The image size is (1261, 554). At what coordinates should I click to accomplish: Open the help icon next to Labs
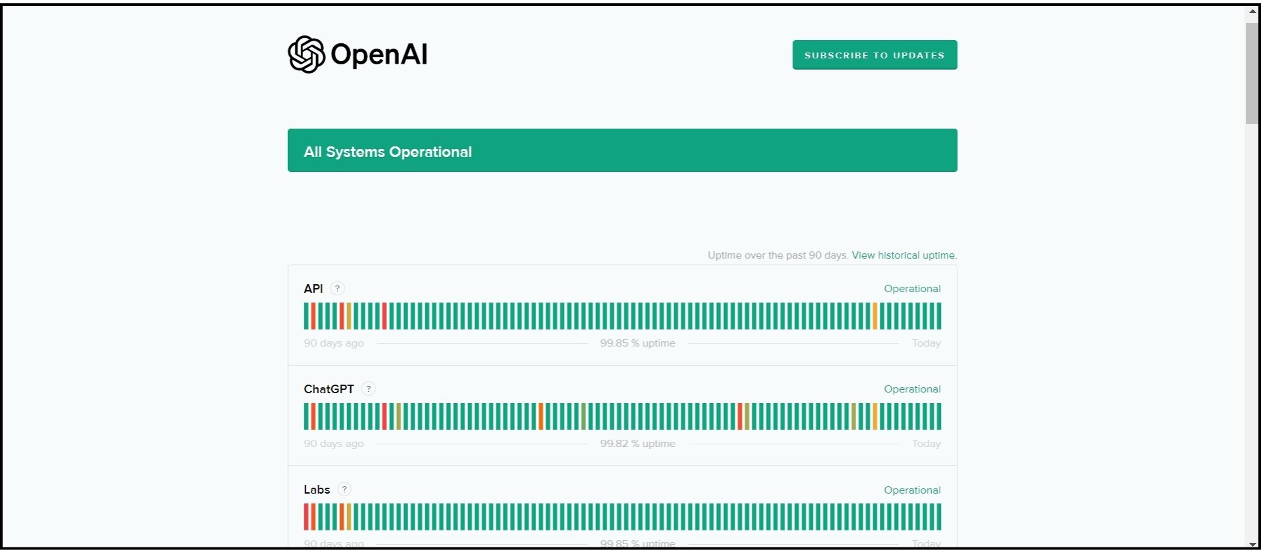point(344,489)
